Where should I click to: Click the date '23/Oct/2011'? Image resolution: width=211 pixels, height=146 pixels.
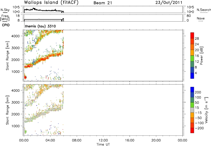click(169, 3)
